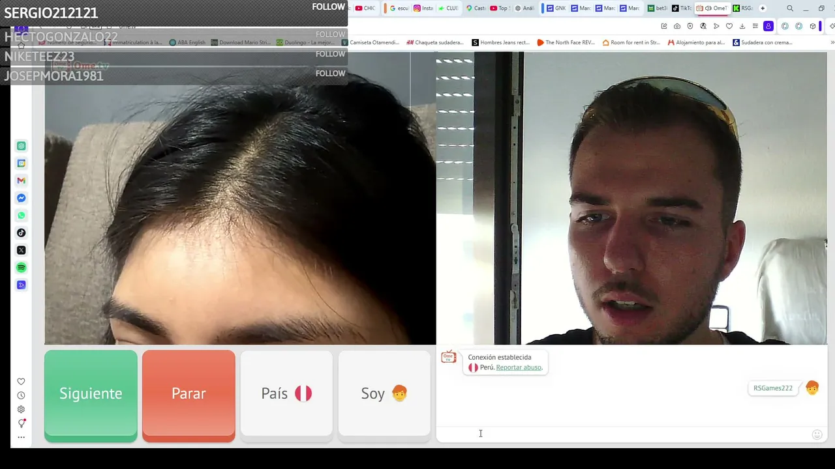This screenshot has height=469, width=835.
Task: Switch to the TikTok browser tab
Action: [682, 8]
